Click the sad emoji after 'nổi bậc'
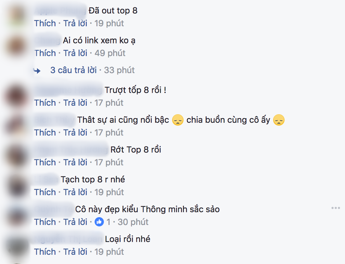The height and width of the screenshot is (264, 345). click(x=178, y=120)
